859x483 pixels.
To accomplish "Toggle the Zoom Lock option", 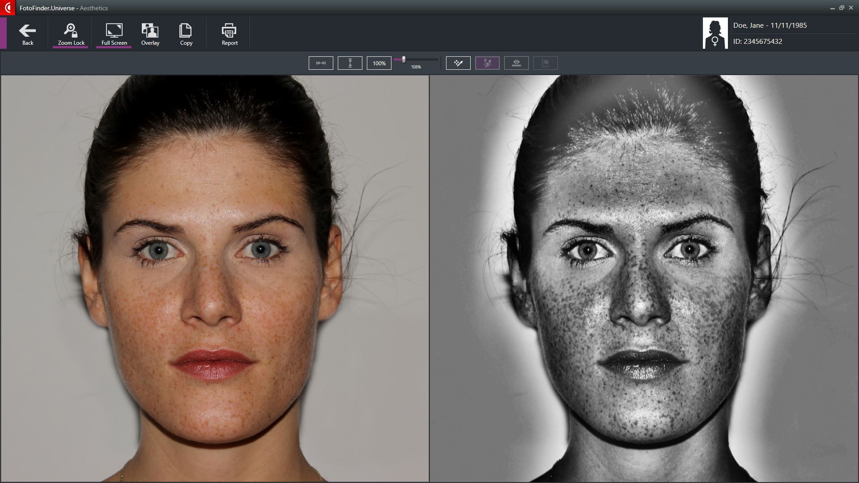I will click(x=71, y=34).
